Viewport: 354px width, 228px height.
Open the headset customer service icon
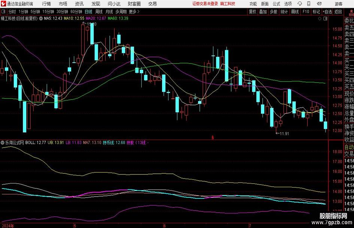[300, 4]
